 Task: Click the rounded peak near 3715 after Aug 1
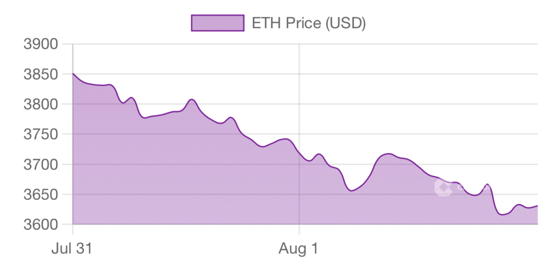388,154
